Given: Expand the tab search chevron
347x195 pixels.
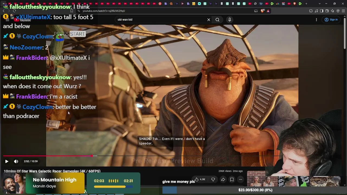Looking at the screenshot, I should (320, 4).
